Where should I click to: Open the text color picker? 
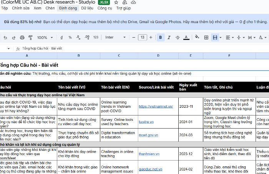coord(186,37)
